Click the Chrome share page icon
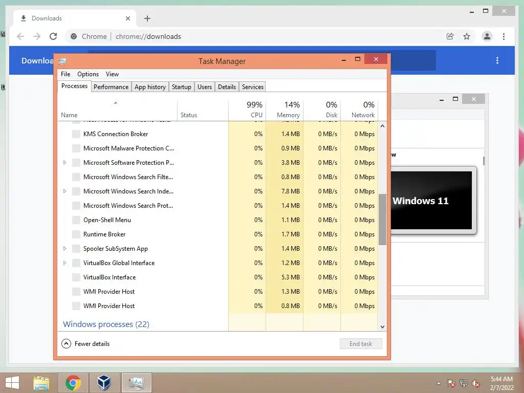Image resolution: width=524 pixels, height=393 pixels. click(450, 36)
